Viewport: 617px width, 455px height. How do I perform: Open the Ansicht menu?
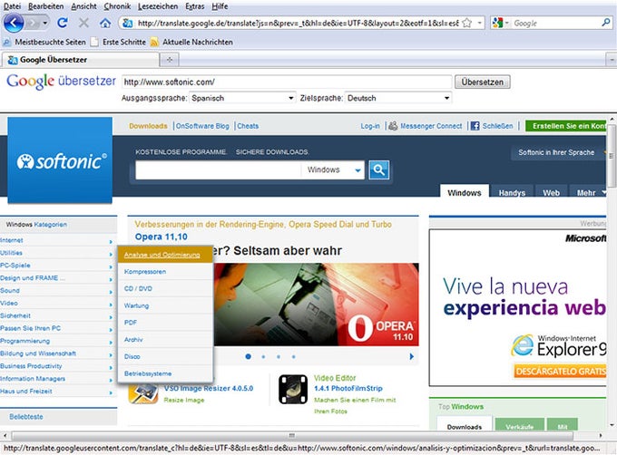83,6
